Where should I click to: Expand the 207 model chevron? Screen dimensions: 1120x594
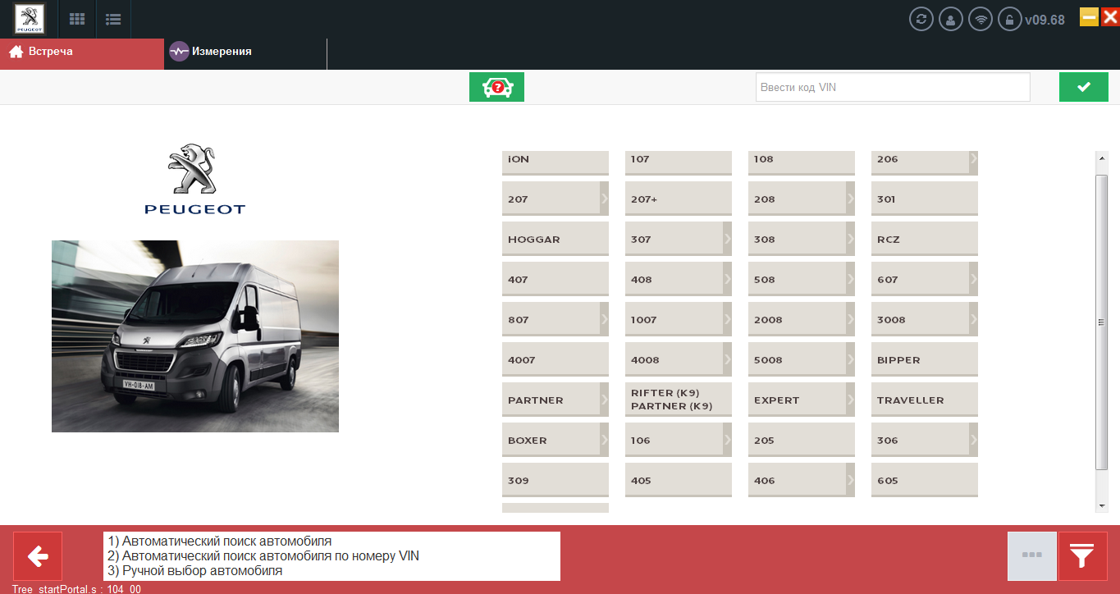[605, 199]
